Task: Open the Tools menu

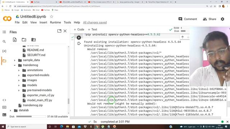Action: pos(67,23)
